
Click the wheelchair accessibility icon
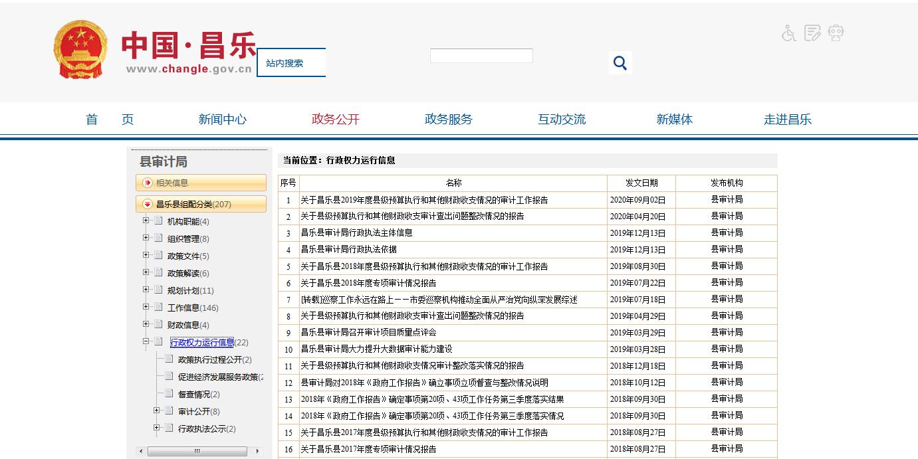pyautogui.click(x=788, y=33)
